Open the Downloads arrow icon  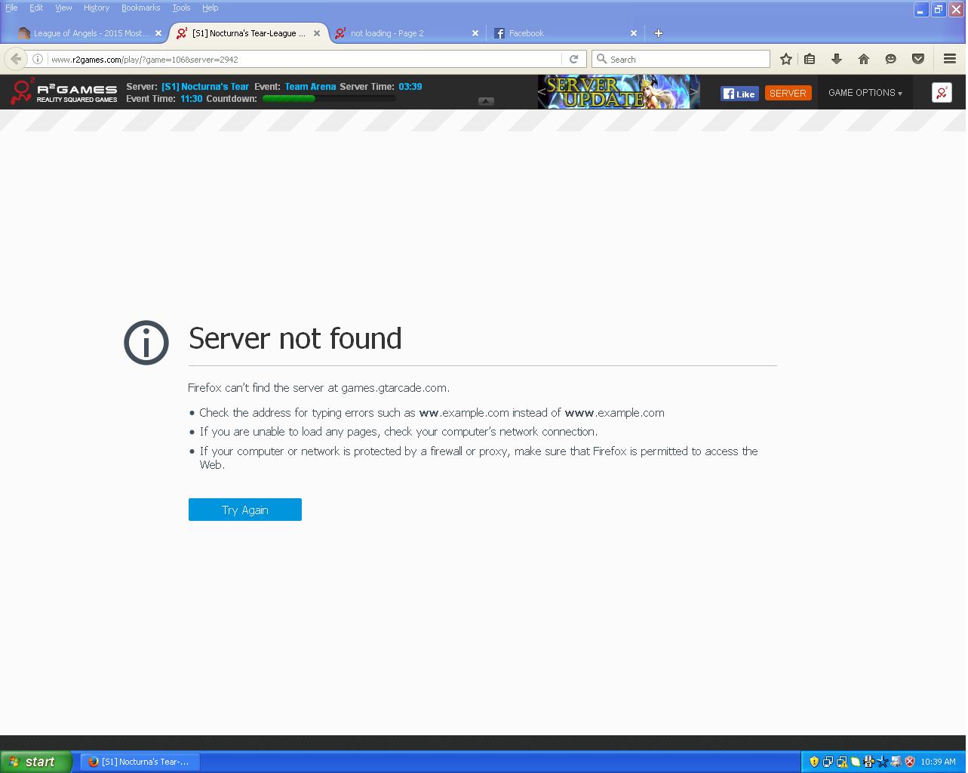[x=836, y=59]
